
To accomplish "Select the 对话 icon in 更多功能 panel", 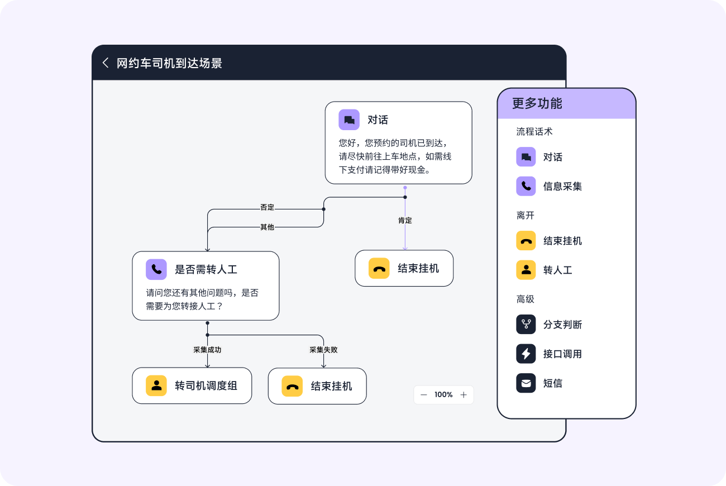I will [x=526, y=157].
